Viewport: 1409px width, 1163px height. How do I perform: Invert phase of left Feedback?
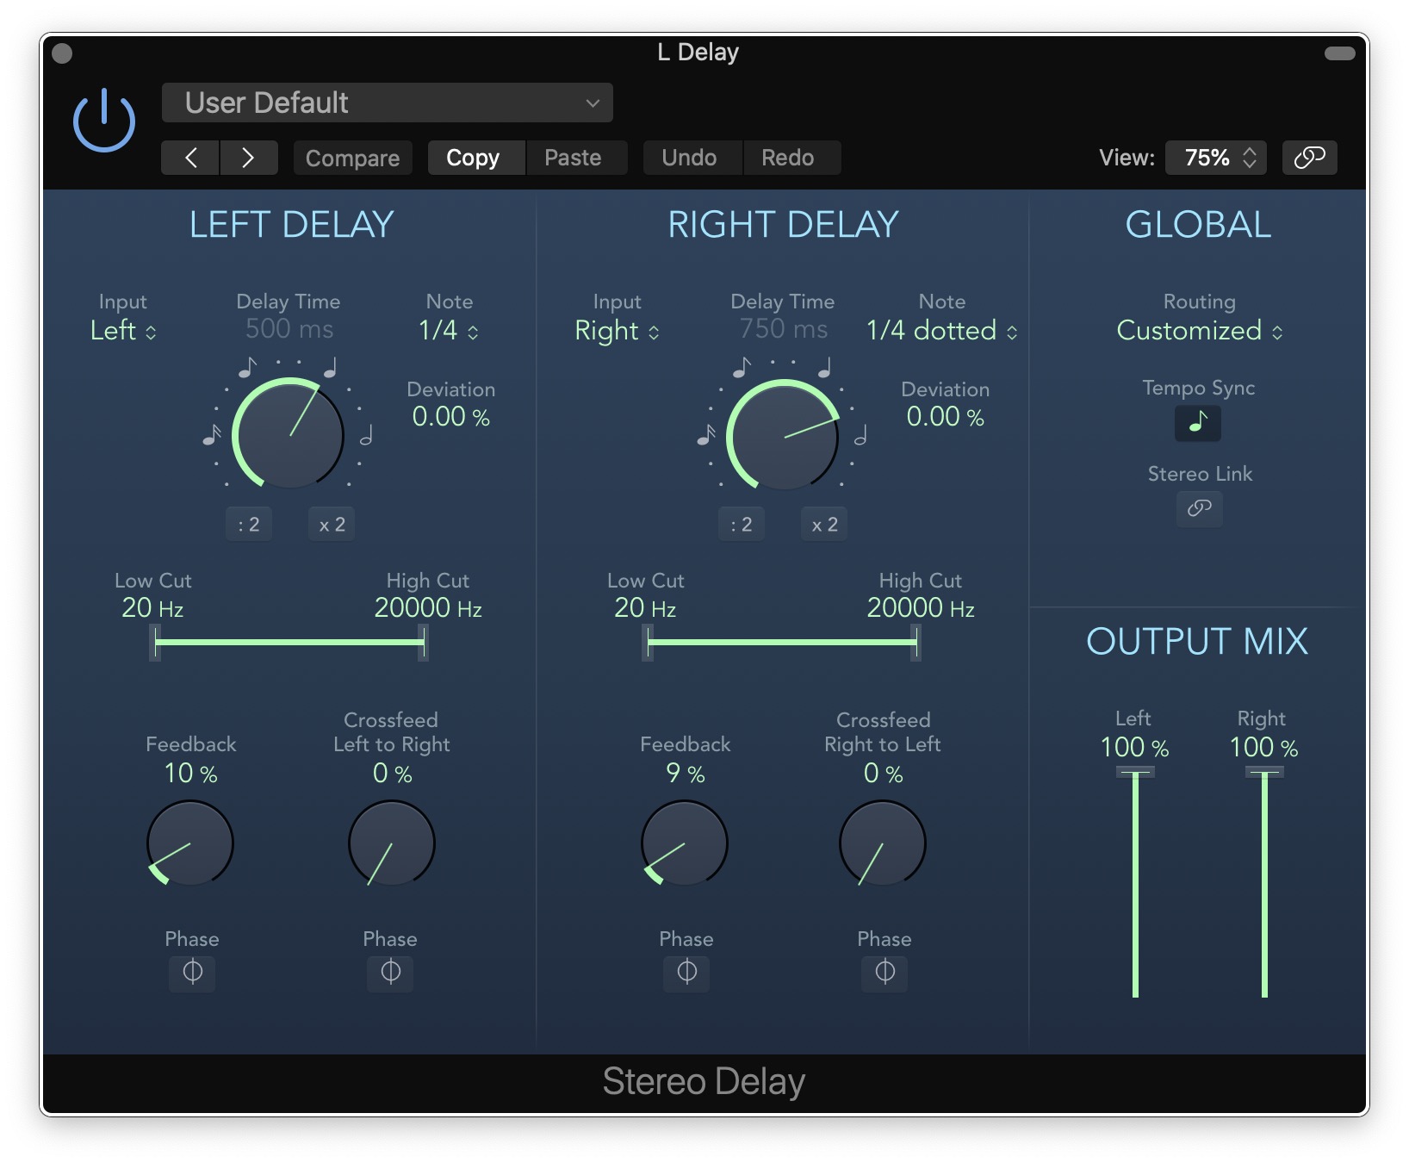pos(192,973)
